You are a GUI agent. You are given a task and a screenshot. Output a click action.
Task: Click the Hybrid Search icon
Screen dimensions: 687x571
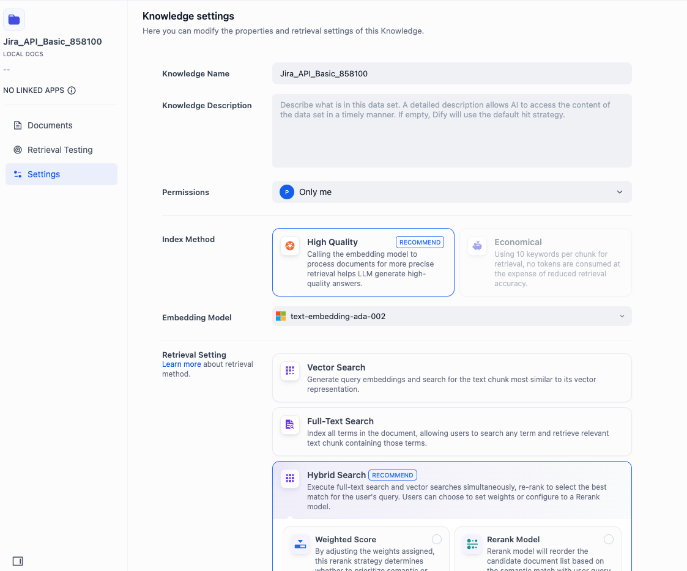click(289, 479)
